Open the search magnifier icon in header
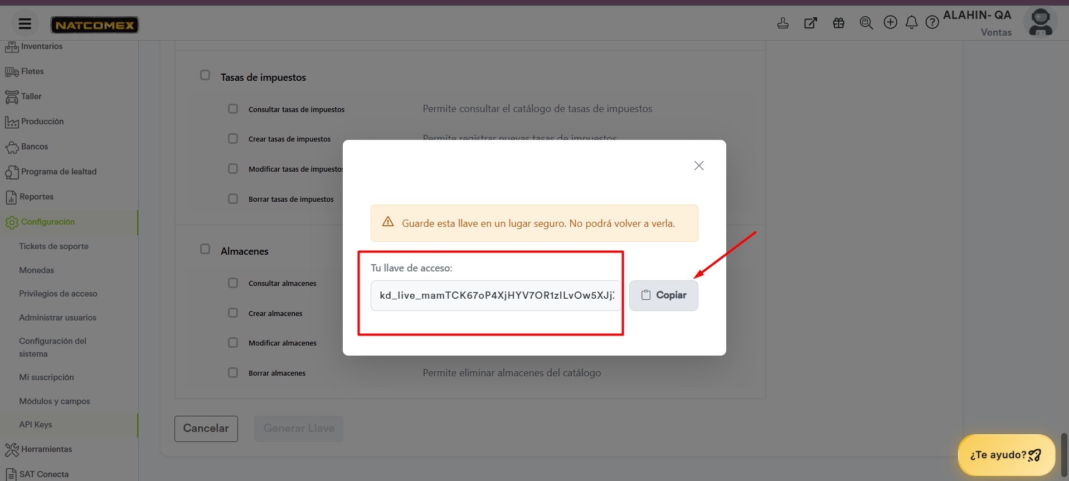The height and width of the screenshot is (481, 1069). (x=866, y=23)
